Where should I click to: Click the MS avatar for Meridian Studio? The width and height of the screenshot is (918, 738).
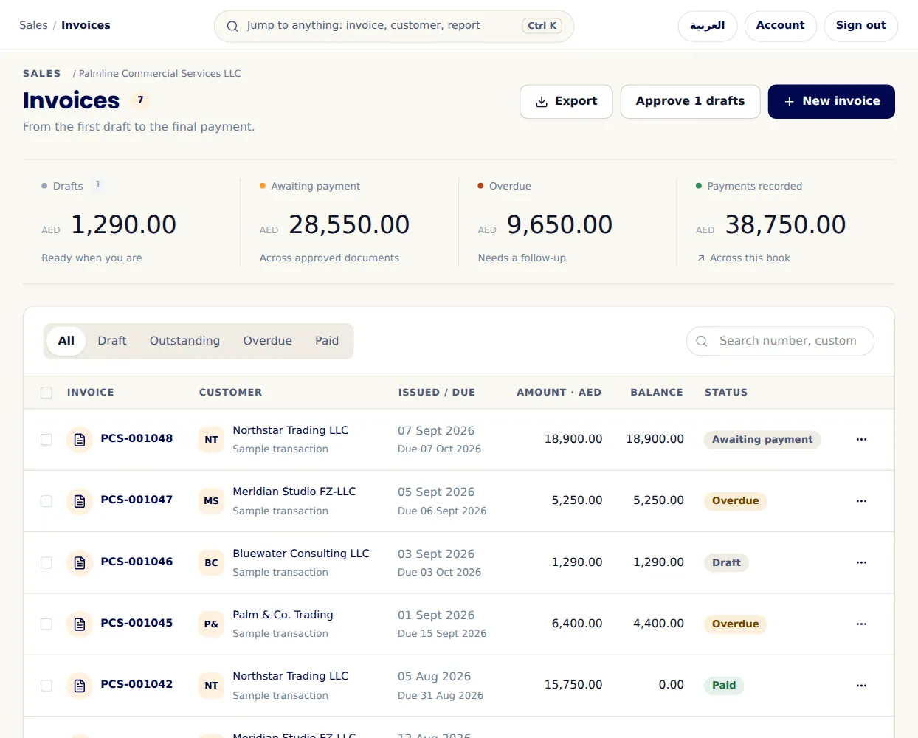point(211,501)
